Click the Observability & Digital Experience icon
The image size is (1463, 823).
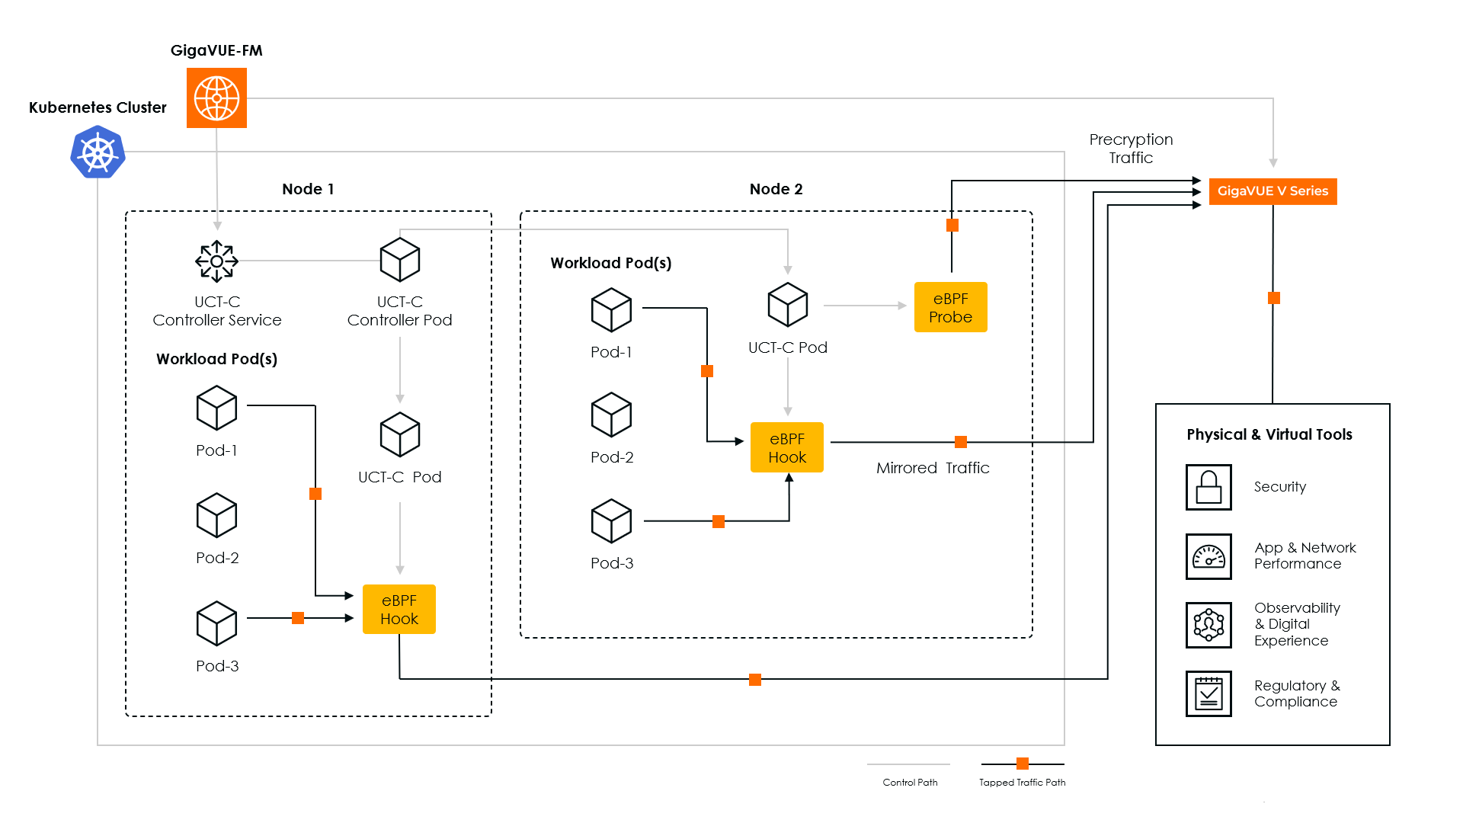click(1208, 625)
